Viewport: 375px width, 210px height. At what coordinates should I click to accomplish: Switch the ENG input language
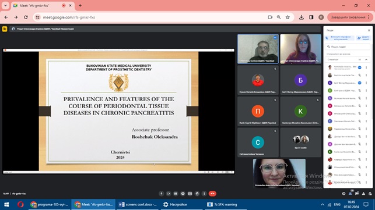coord(337,205)
